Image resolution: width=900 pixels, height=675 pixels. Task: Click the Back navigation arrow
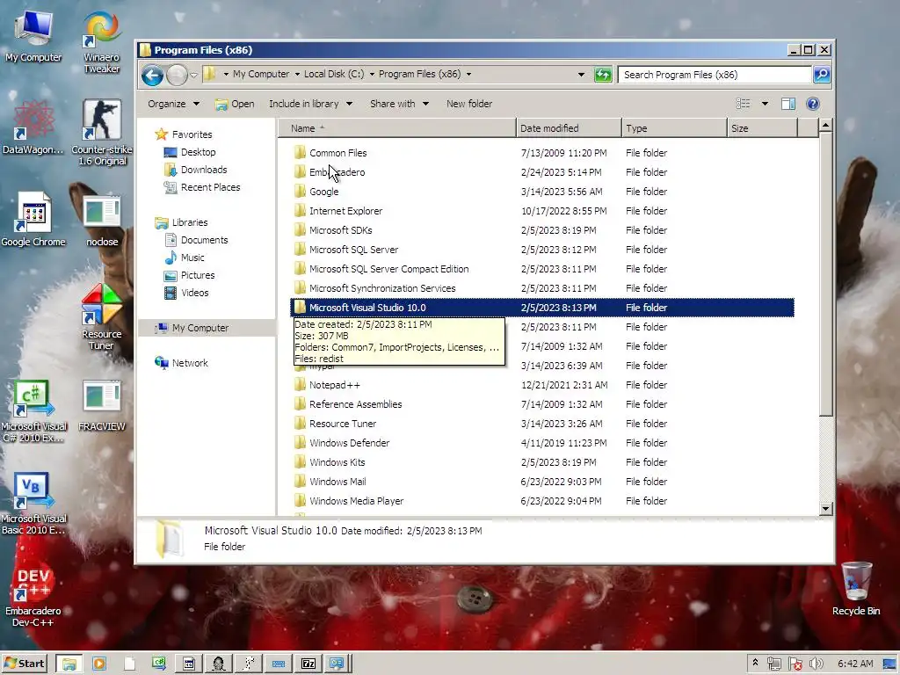(153, 76)
